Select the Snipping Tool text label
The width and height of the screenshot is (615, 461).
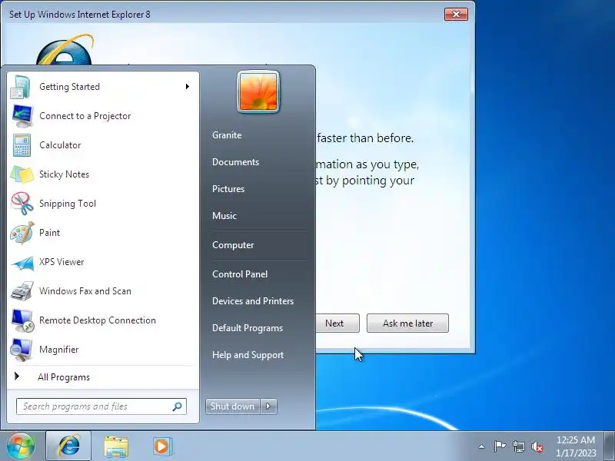(x=68, y=204)
